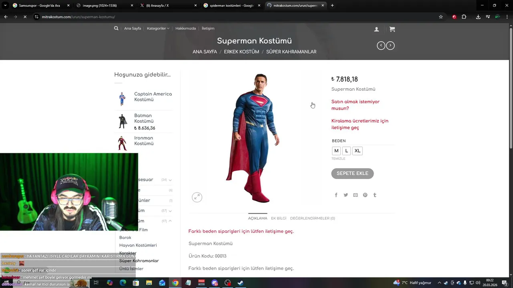
Task: Open a new browser tab
Action: tap(332, 6)
